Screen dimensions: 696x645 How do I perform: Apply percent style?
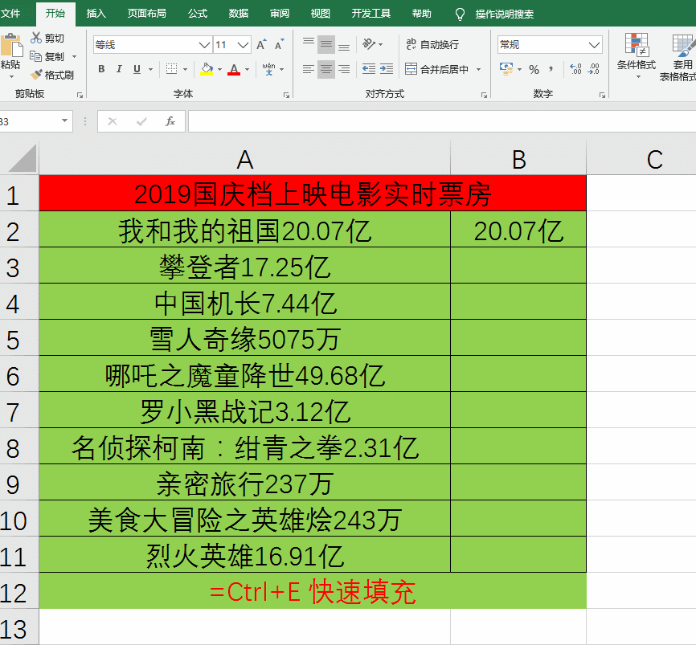click(534, 70)
